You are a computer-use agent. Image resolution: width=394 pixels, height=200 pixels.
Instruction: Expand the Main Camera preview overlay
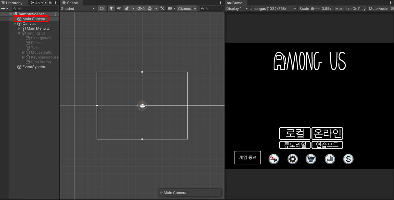pyautogui.click(x=161, y=193)
